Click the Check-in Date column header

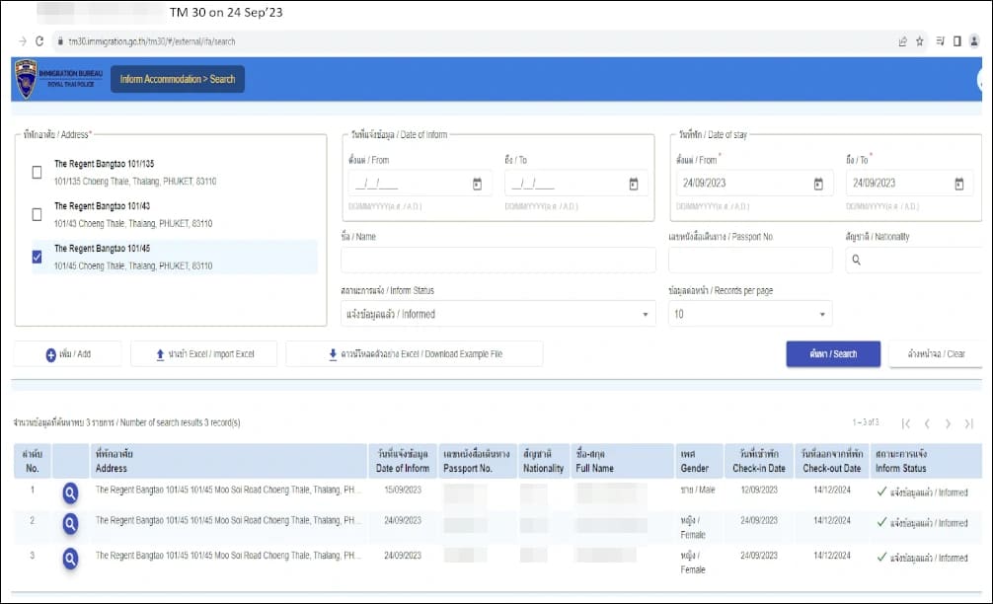coord(759,461)
